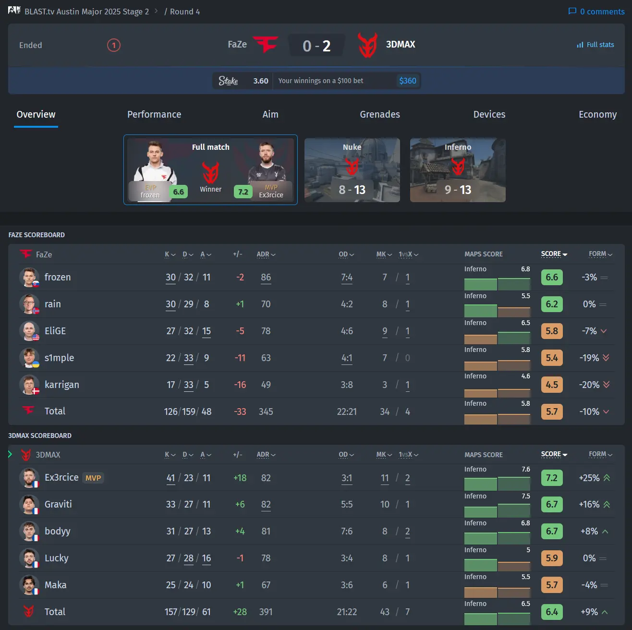Click Lucky's 5.9 score badge
Screen dimensions: 632x630
click(x=552, y=558)
